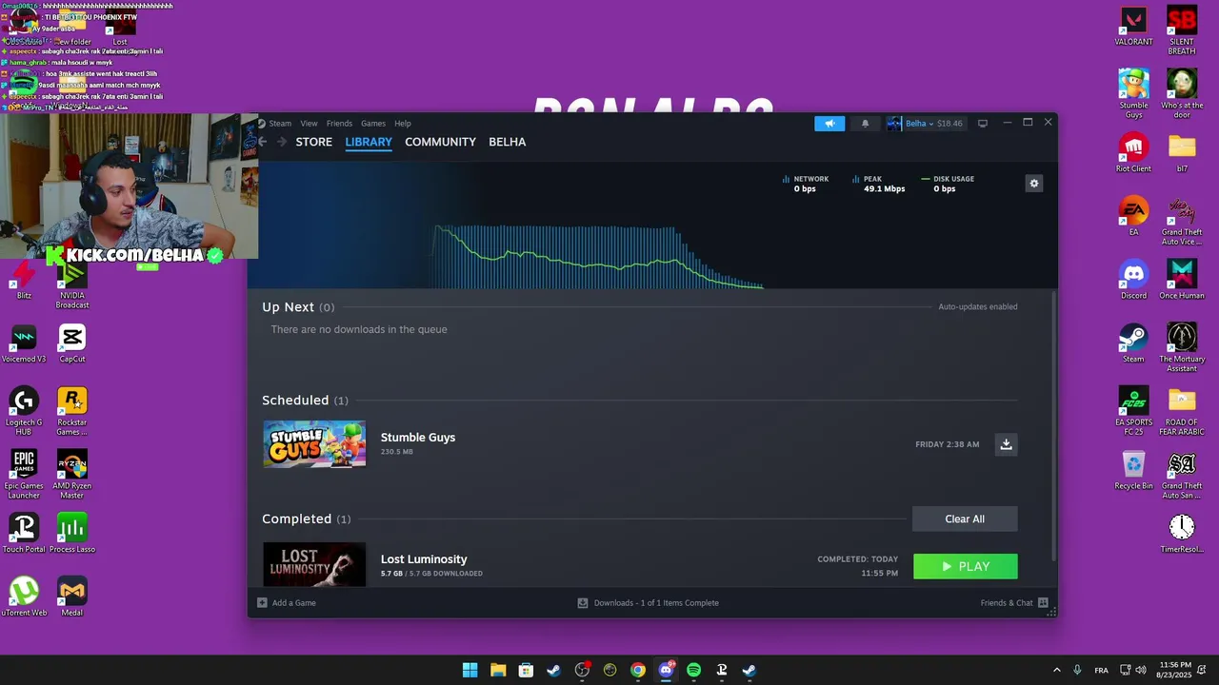Click microphone icon in system tray
This screenshot has width=1219, height=685.
[1077, 670]
